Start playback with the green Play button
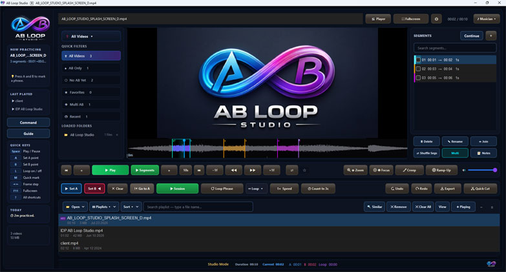The image size is (506, 272). point(111,170)
